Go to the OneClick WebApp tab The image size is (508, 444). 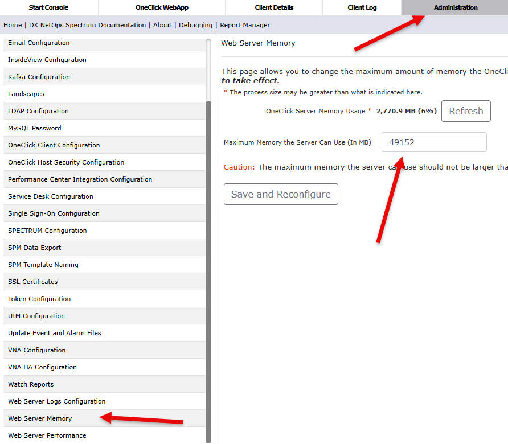[x=162, y=7]
